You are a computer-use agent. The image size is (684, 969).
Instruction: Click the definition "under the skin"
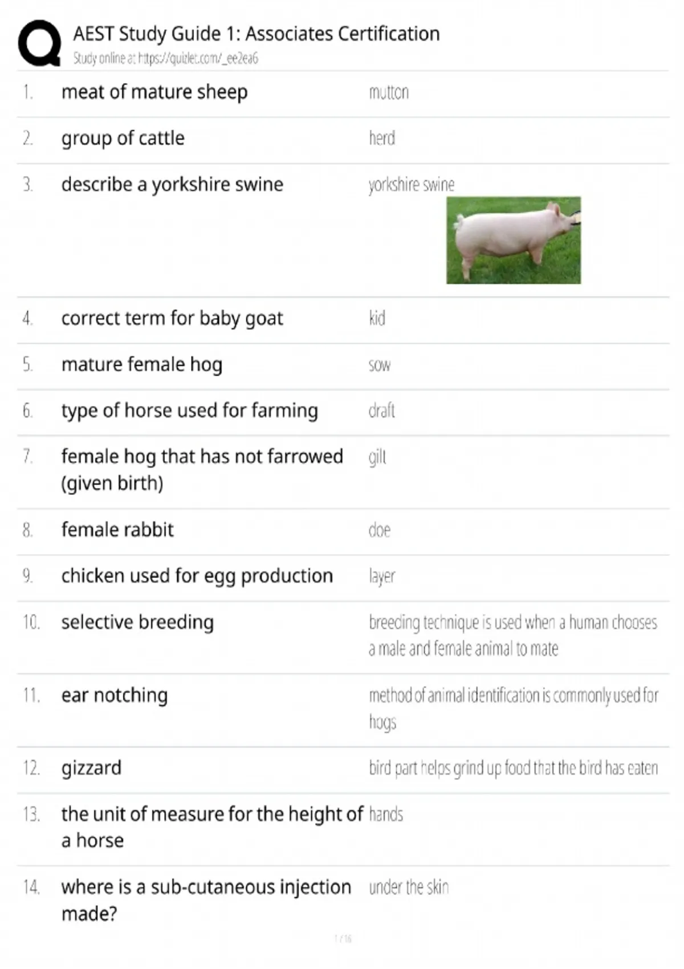click(x=408, y=887)
